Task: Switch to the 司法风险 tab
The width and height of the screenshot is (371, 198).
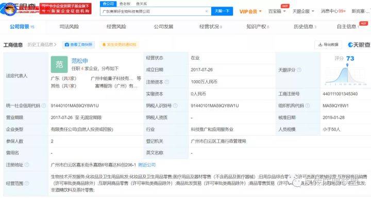Action: [x=69, y=27]
